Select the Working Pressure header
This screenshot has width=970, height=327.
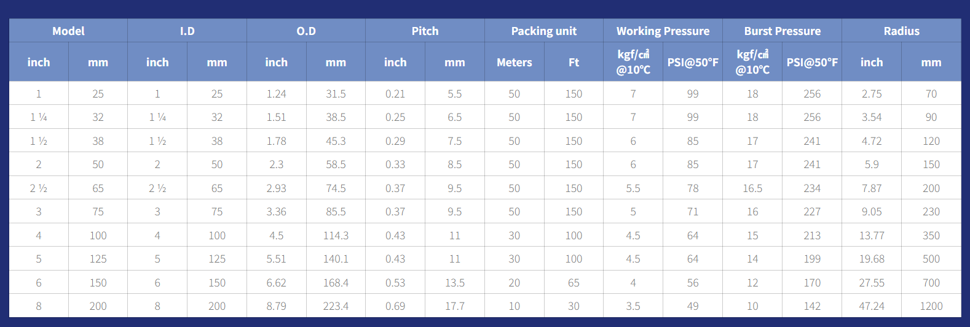click(663, 31)
